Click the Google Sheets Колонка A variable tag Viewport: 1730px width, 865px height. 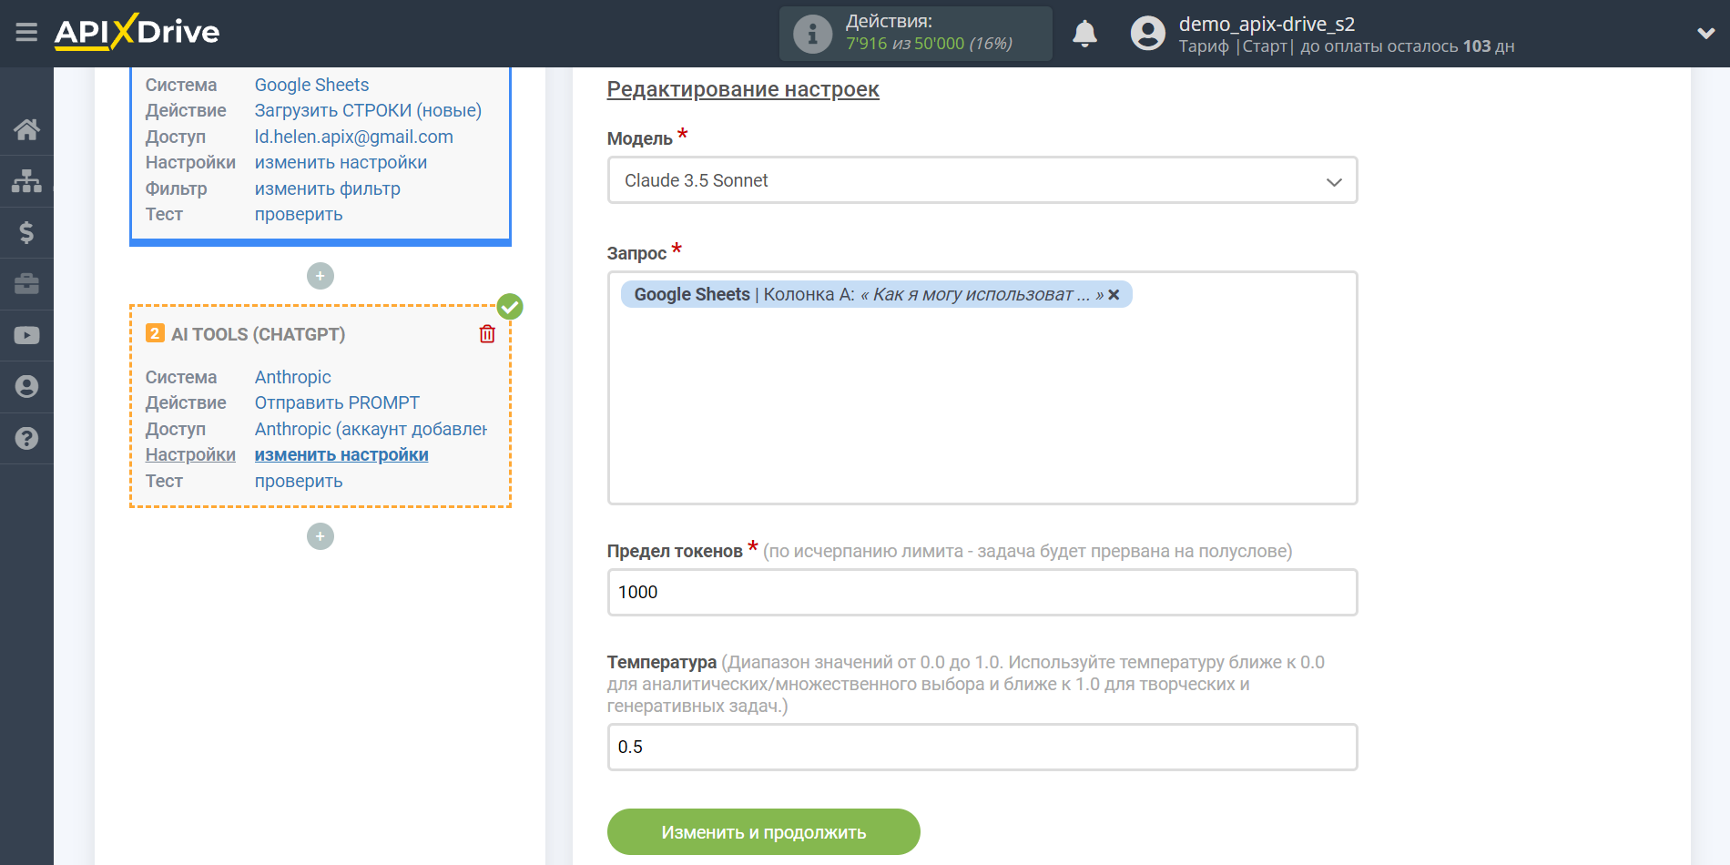[876, 295]
